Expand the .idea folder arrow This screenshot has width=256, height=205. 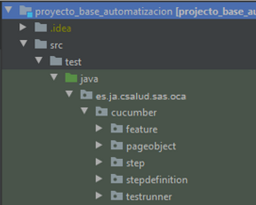point(23,27)
